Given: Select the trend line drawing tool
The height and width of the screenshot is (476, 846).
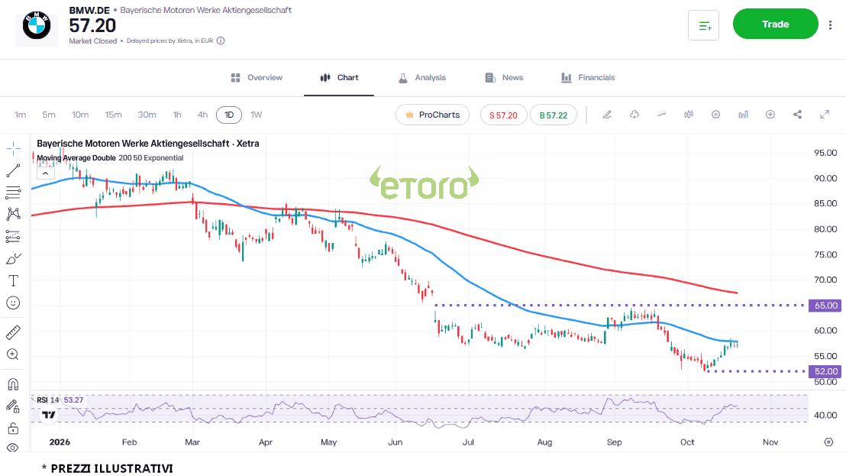Looking at the screenshot, I should coord(14,170).
